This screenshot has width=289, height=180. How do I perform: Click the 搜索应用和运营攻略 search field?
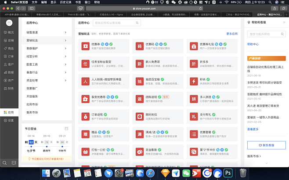[117, 23]
